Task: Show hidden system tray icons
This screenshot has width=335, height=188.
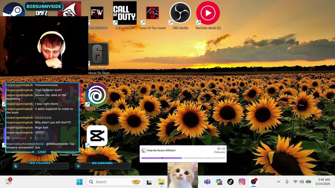Action: [278, 182]
